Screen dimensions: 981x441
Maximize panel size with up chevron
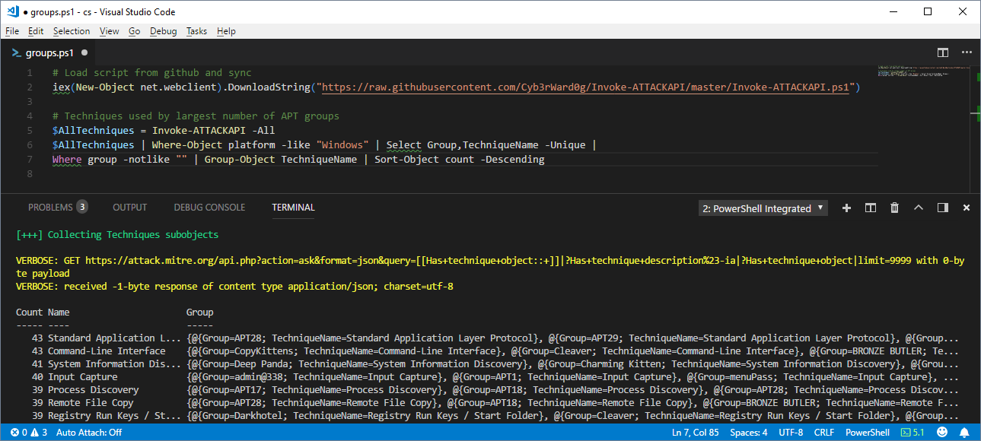pyautogui.click(x=919, y=208)
